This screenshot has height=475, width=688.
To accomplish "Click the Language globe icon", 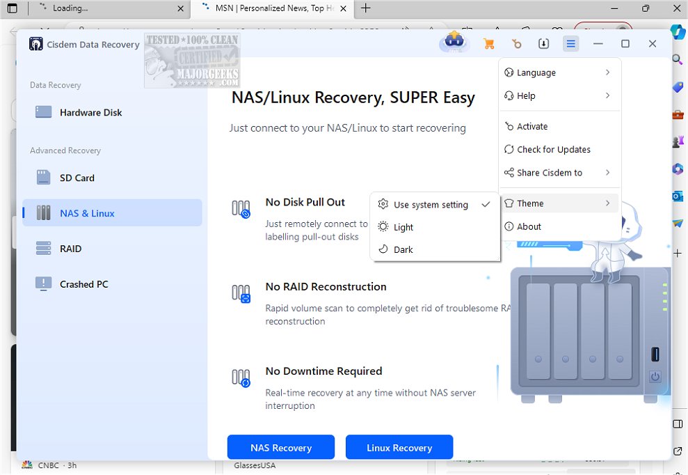I will pyautogui.click(x=509, y=72).
